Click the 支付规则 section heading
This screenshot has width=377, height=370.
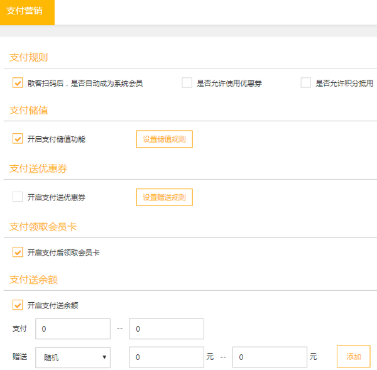tap(29, 57)
